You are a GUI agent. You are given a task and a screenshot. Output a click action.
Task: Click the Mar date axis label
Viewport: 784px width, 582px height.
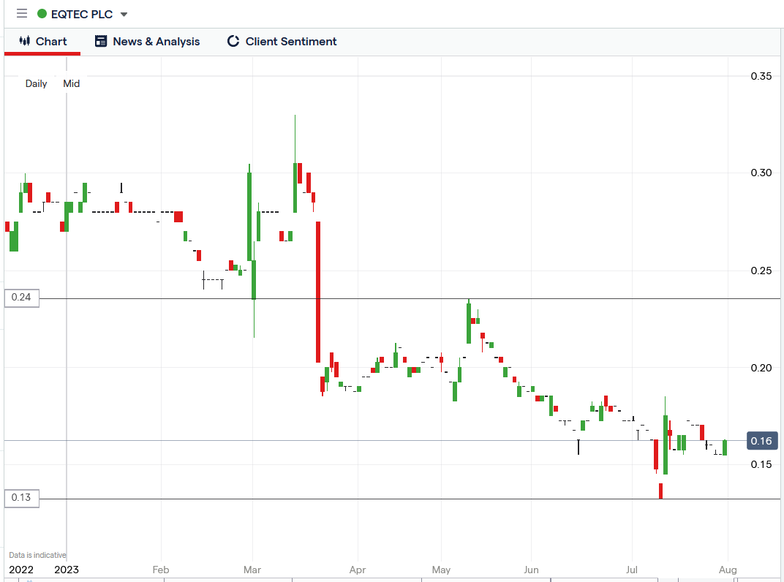252,570
